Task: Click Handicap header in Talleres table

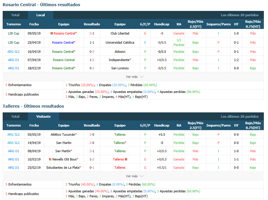Action: (161, 125)
